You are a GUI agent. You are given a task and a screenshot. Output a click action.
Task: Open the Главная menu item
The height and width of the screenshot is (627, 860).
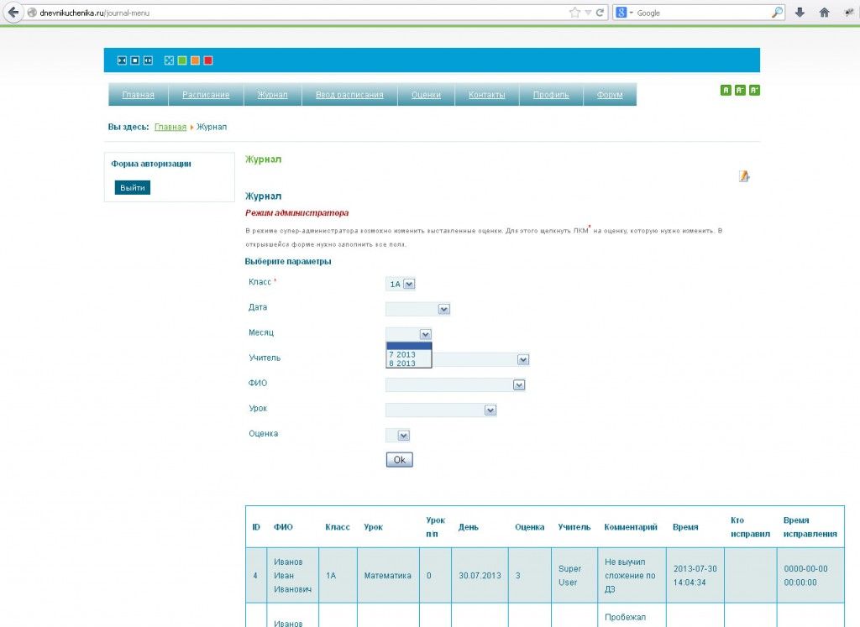click(x=139, y=95)
